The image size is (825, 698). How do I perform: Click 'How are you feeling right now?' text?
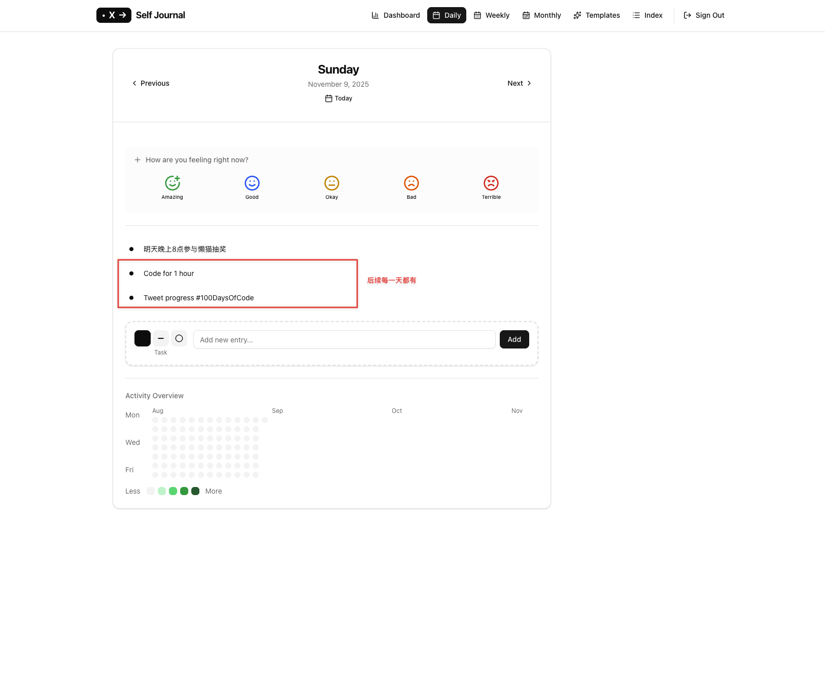(197, 160)
